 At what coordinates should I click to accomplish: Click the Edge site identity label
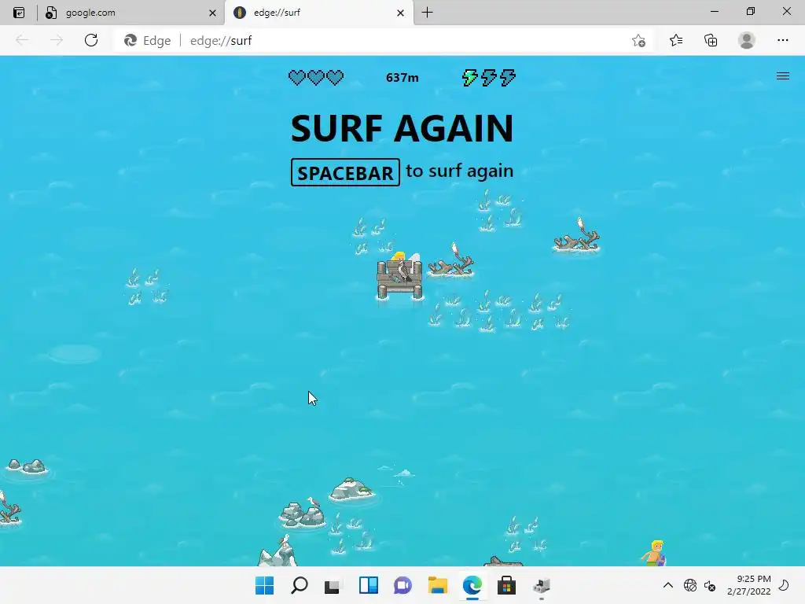point(148,41)
